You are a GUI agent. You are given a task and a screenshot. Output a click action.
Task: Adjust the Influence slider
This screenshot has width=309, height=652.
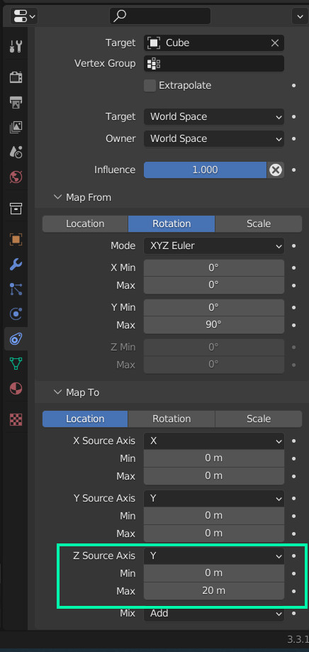coord(205,170)
